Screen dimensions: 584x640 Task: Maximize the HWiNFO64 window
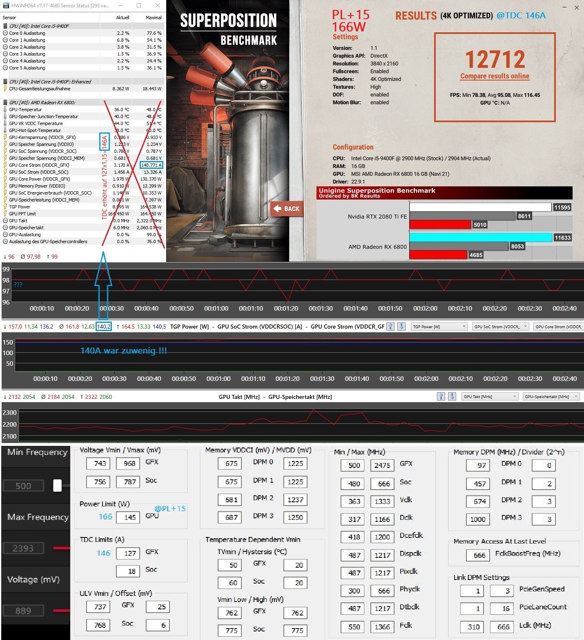(x=139, y=5)
